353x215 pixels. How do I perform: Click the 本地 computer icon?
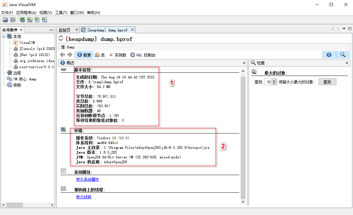click(10, 36)
